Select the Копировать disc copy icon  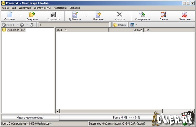tap(142, 14)
